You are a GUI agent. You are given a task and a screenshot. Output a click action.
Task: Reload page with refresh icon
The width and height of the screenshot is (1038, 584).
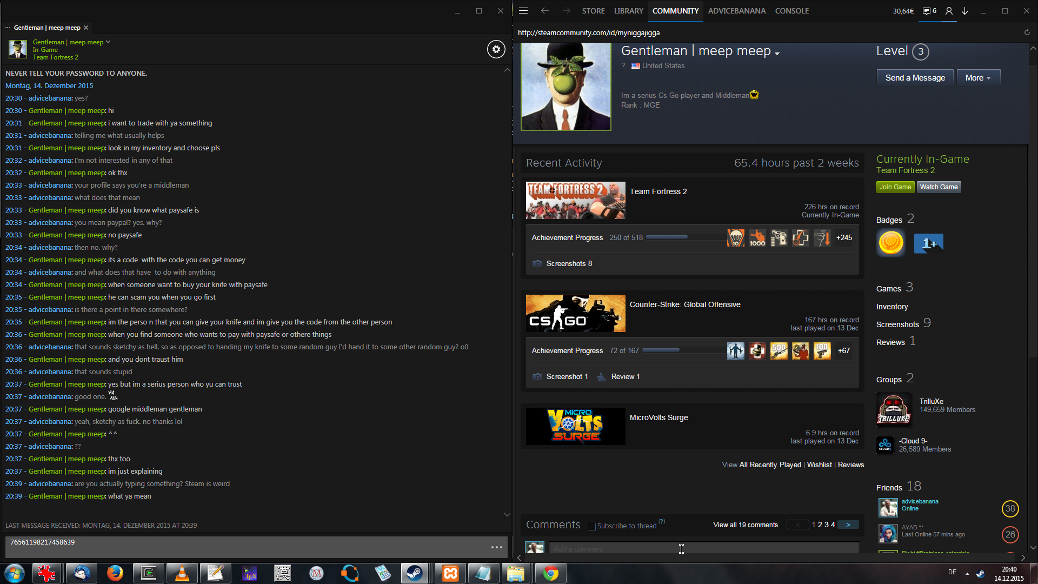(x=1027, y=32)
